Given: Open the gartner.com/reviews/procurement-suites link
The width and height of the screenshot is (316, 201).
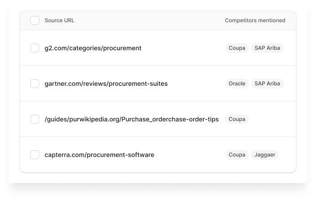Looking at the screenshot, I should pos(106,84).
